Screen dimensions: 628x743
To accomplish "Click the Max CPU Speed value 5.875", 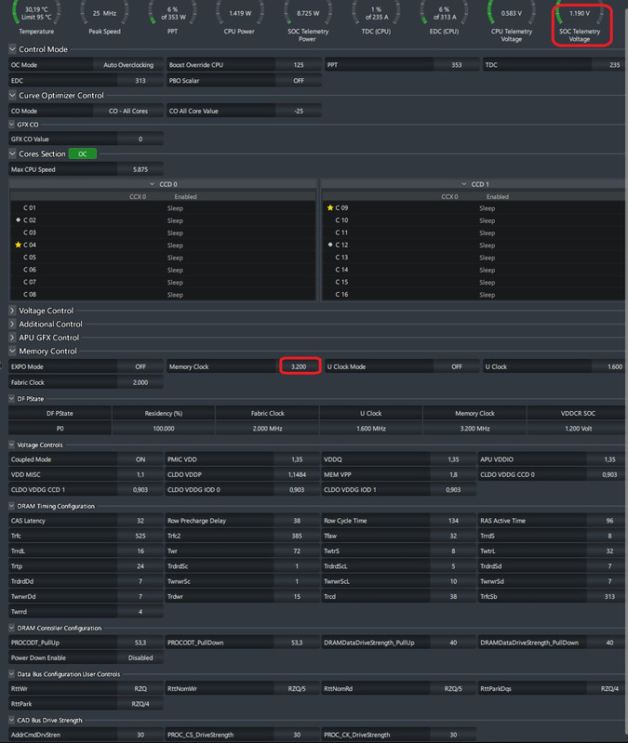I will tap(140, 169).
